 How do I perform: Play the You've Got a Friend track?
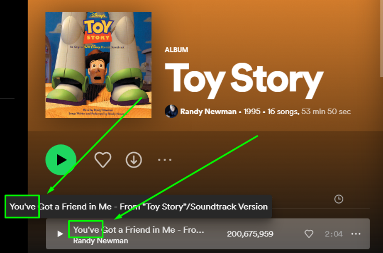(60, 234)
